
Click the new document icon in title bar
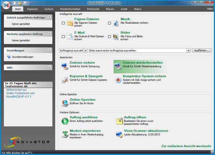point(15,3)
